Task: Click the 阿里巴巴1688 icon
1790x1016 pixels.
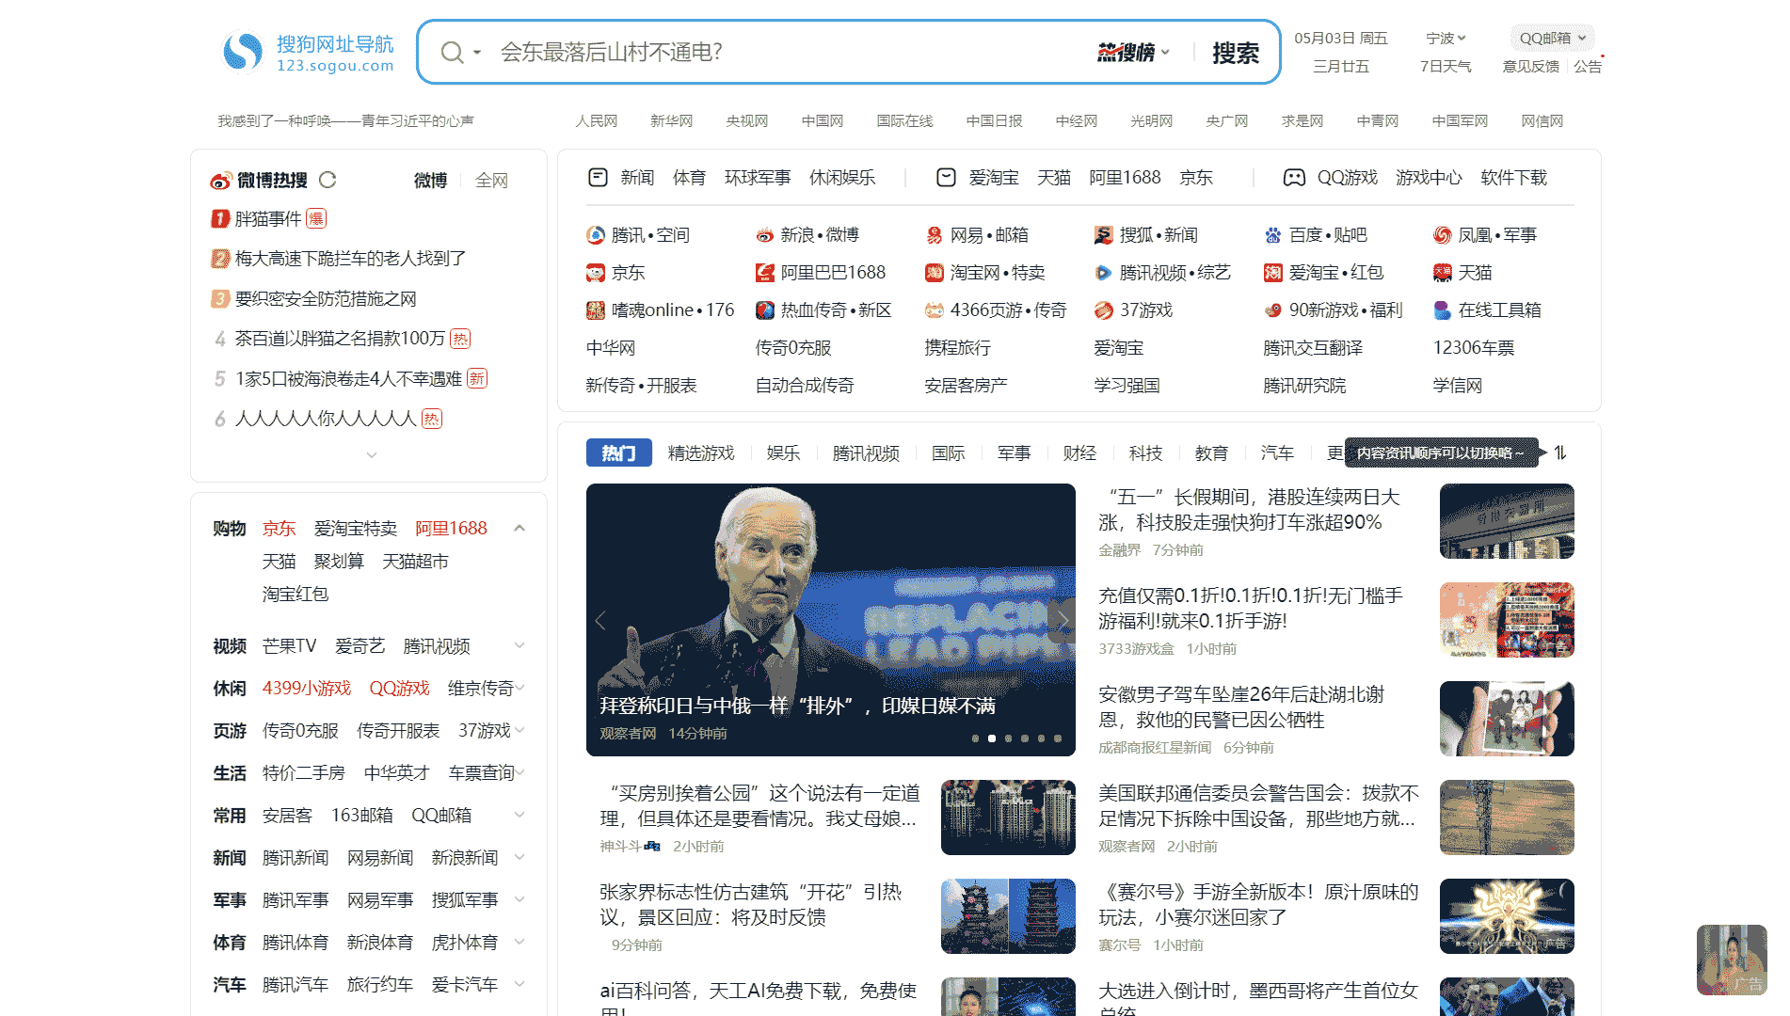Action: [765, 273]
